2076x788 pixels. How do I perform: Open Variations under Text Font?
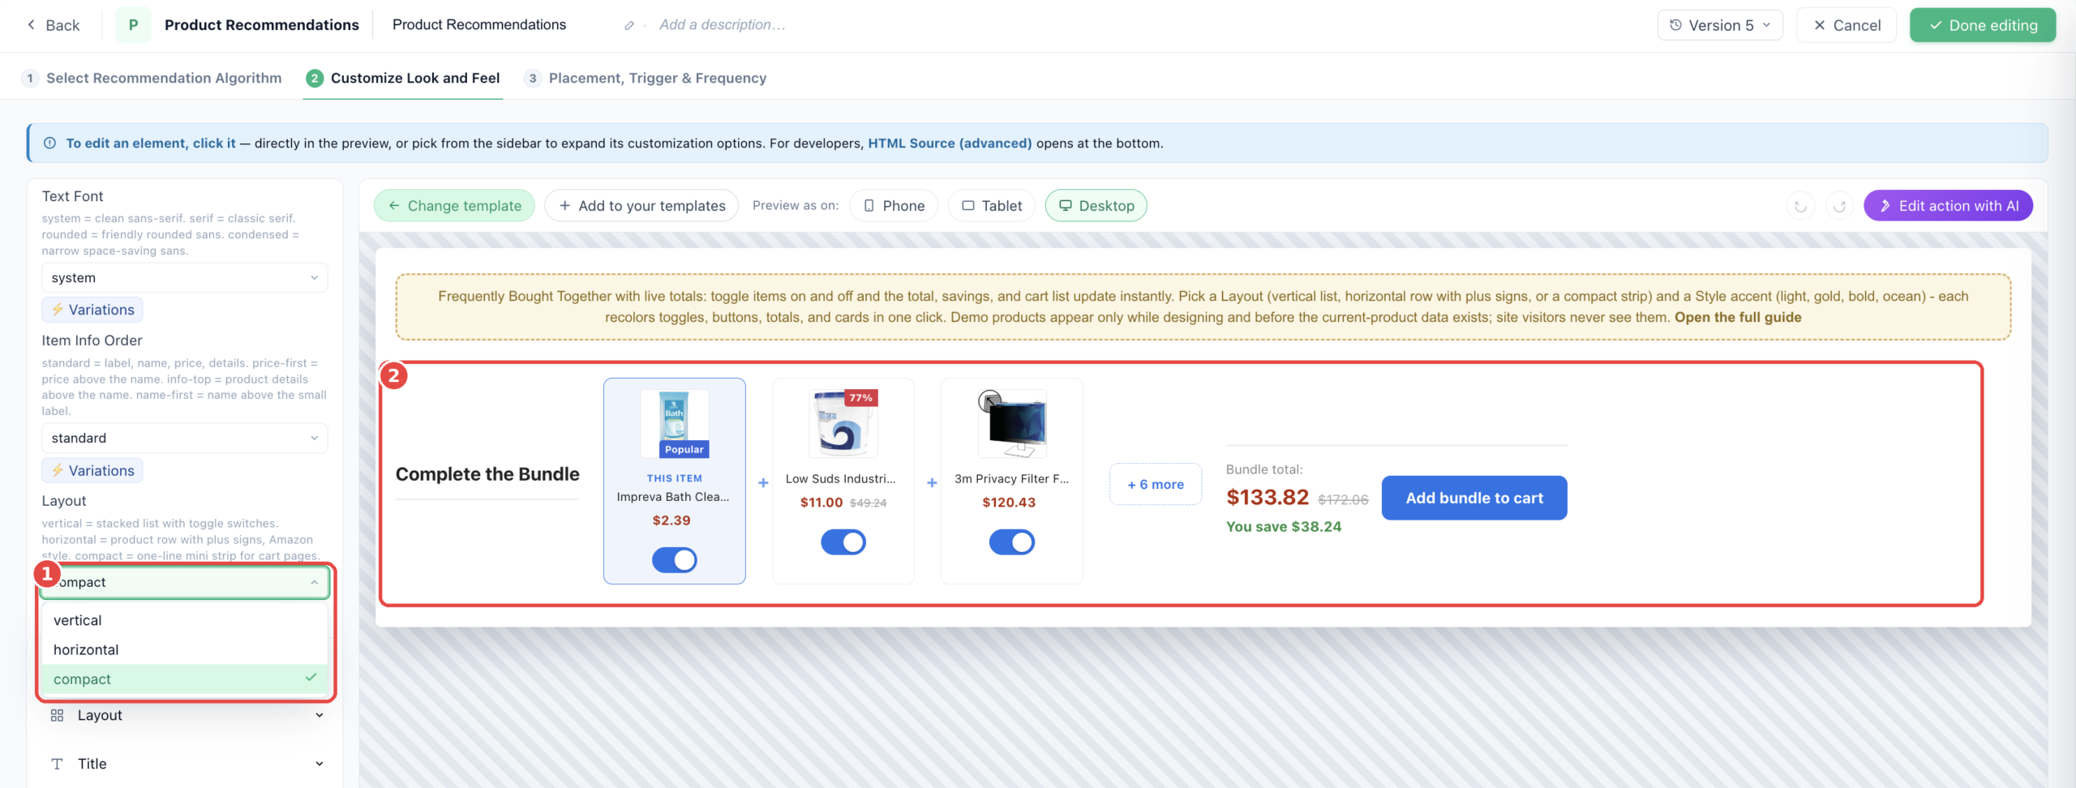92,310
